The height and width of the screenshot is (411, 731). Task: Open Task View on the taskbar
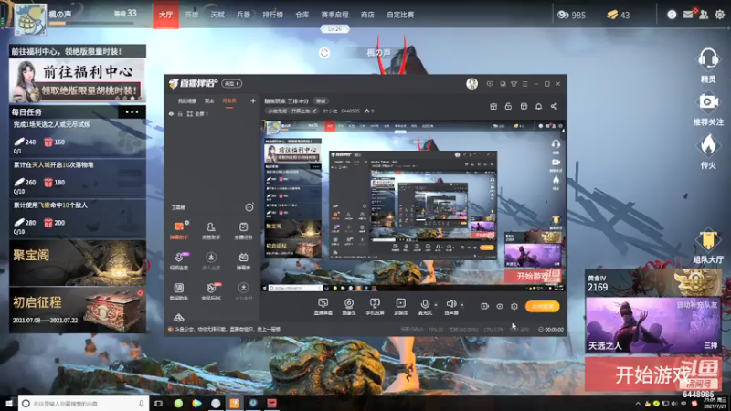(x=158, y=403)
